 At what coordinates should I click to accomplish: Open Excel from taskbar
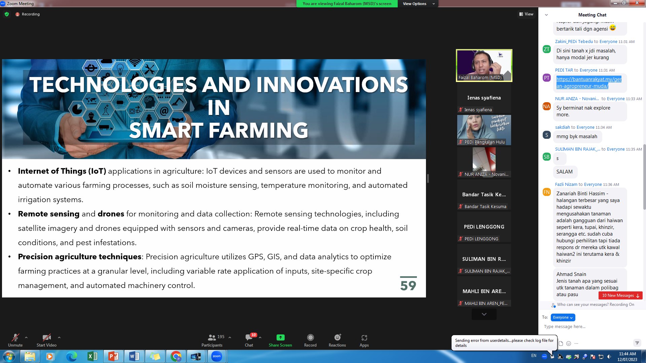tap(92, 356)
